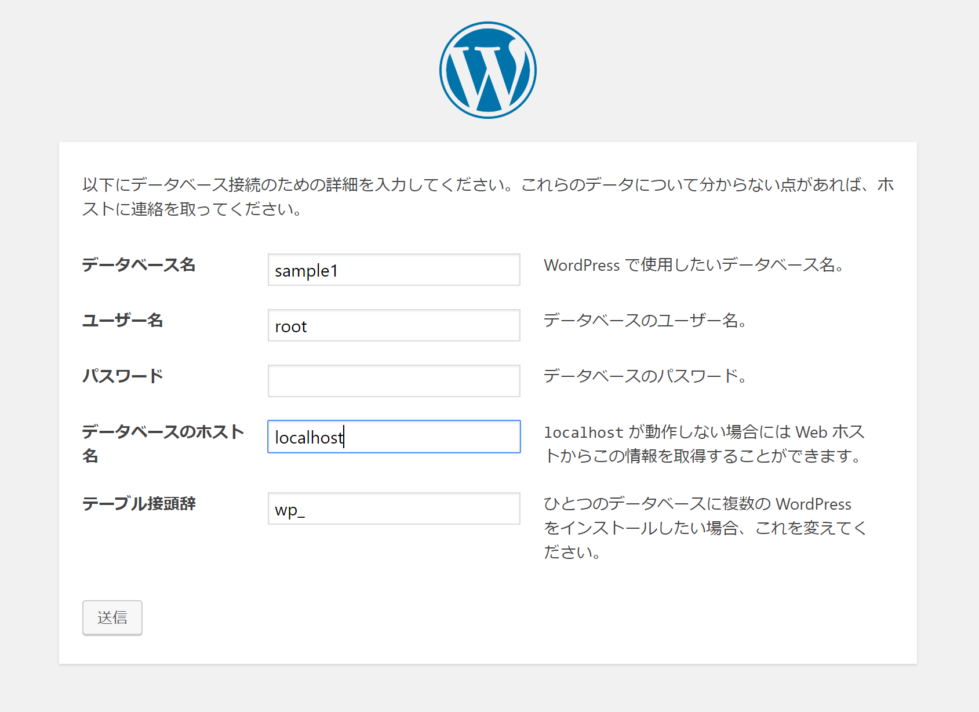Click the WordPress database name help text
The height and width of the screenshot is (712, 979).
pos(693,266)
